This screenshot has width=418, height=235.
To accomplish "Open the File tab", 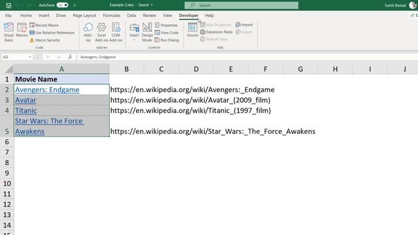I will coord(8,16).
